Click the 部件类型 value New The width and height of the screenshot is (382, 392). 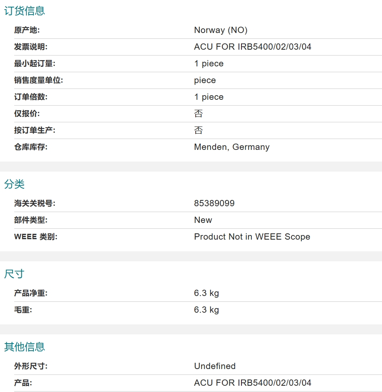coord(203,220)
